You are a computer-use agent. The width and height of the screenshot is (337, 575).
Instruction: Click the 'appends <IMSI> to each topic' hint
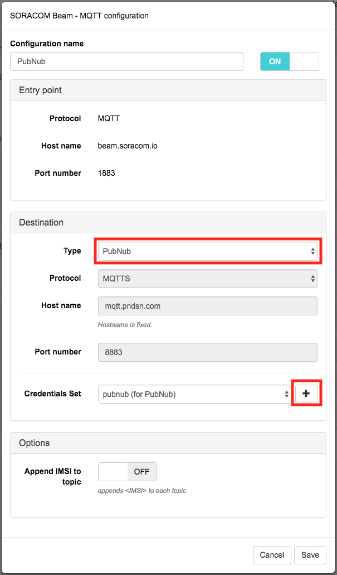point(141,491)
